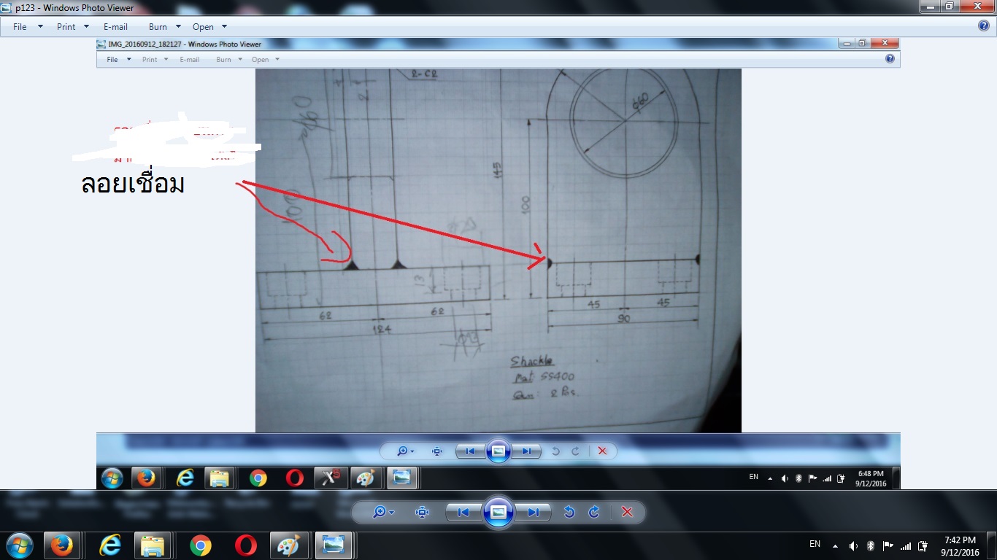The width and height of the screenshot is (997, 560).
Task: Click Firefox icon on pictured 6:48 PM taskbar
Action: 146,478
